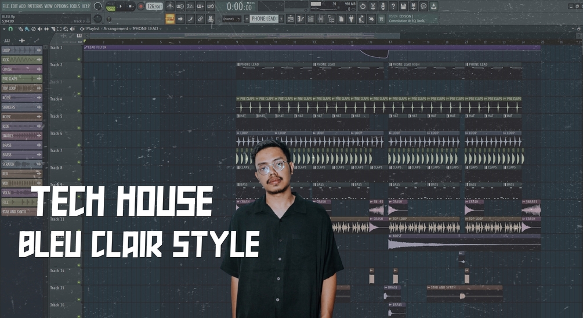
Task: Open the TOOLS menu
Action: coord(75,6)
